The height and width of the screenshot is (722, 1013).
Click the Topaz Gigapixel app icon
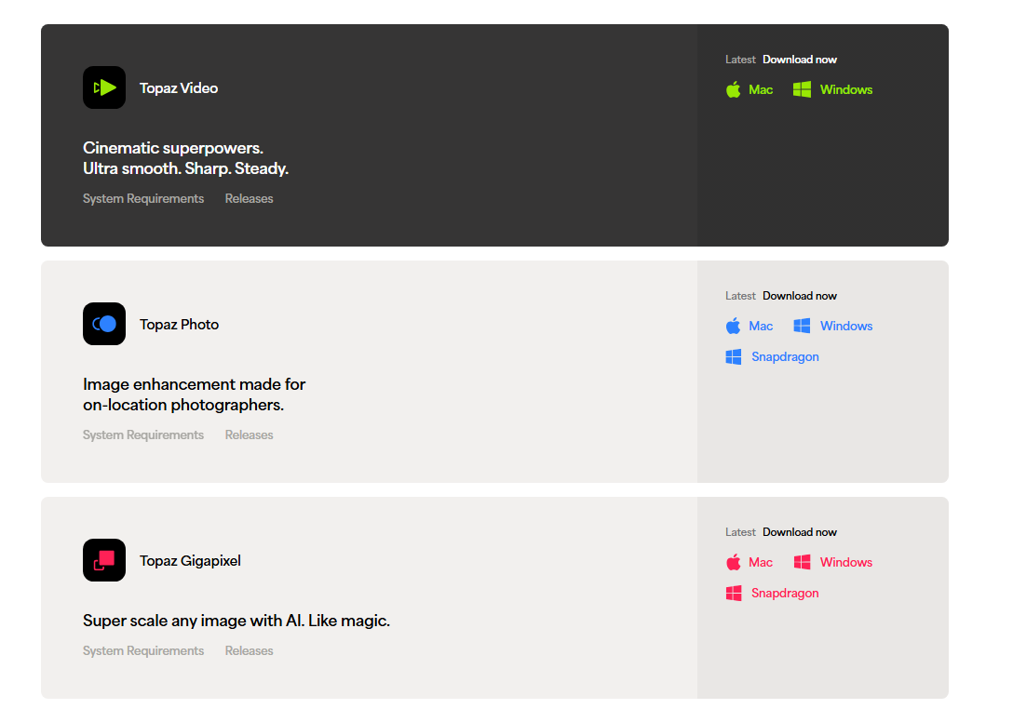tap(104, 560)
